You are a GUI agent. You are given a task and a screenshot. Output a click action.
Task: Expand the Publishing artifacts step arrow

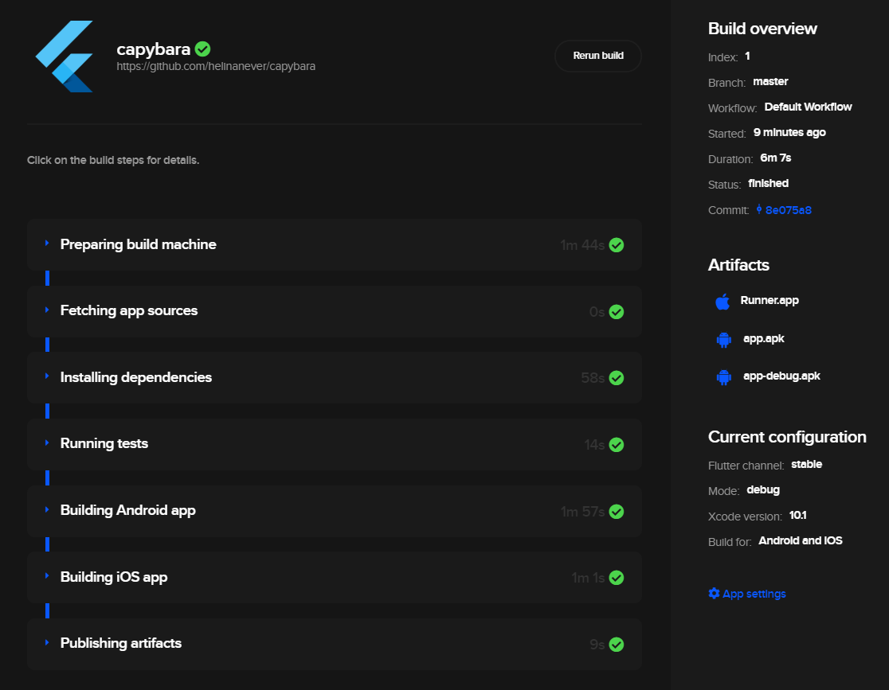tap(47, 642)
